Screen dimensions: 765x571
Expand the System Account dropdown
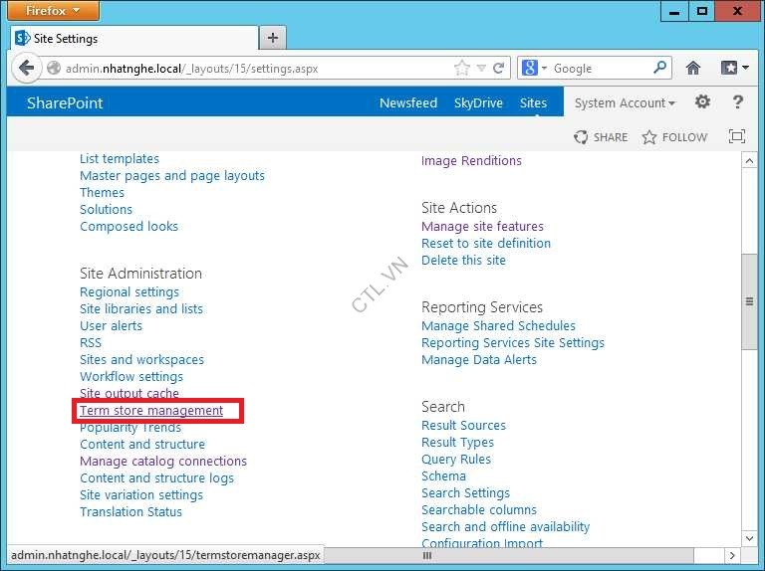tap(625, 103)
